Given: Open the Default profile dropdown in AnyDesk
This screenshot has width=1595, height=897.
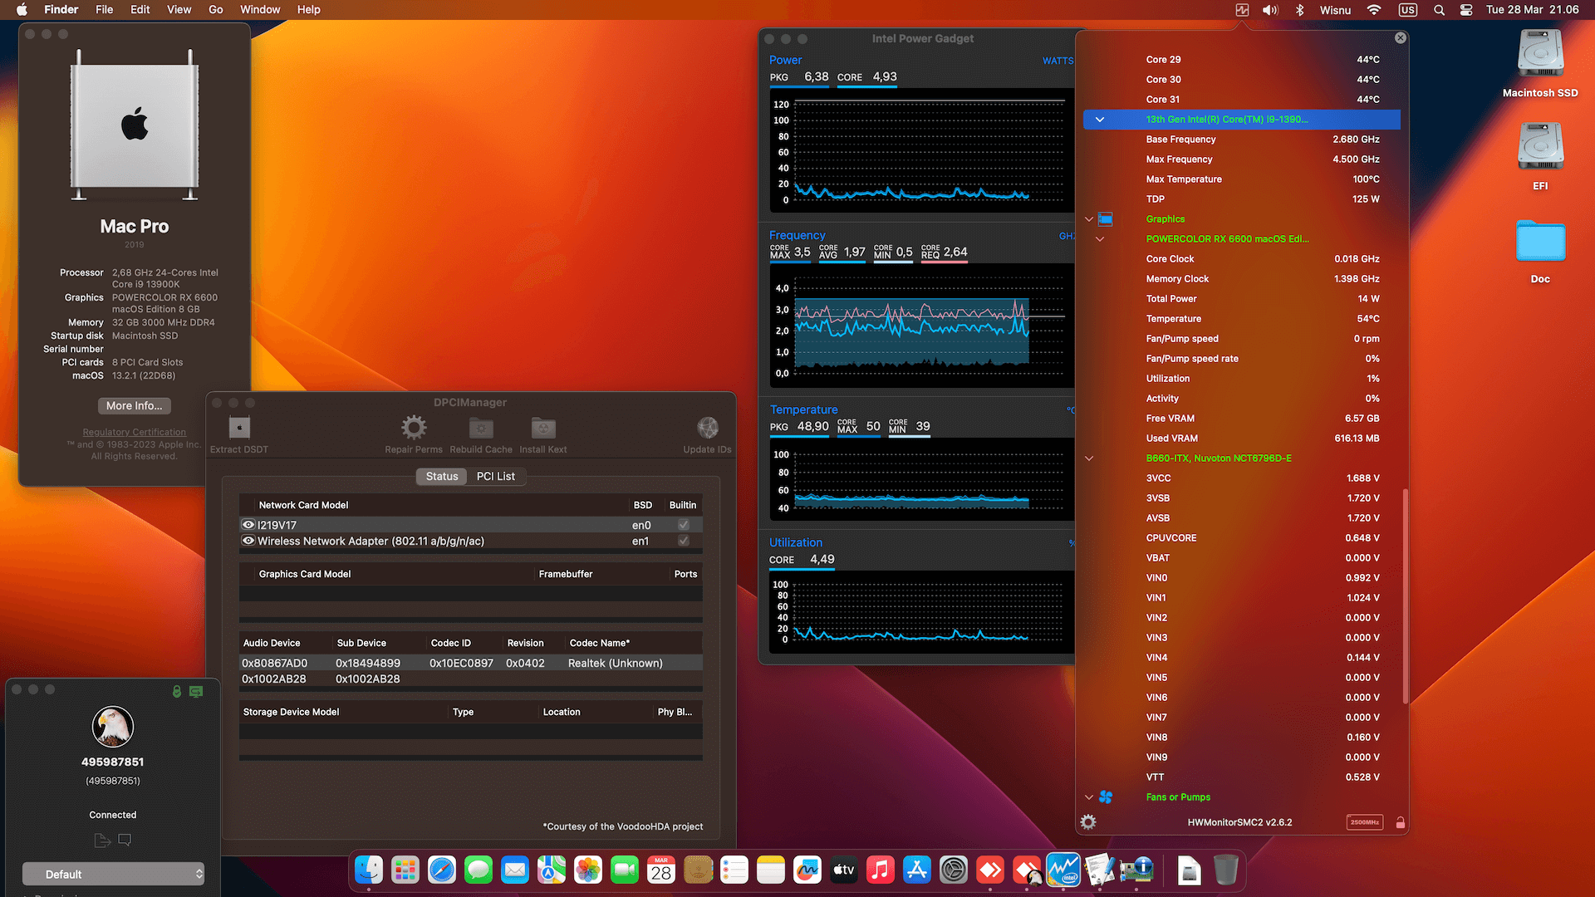Looking at the screenshot, I should click(113, 874).
